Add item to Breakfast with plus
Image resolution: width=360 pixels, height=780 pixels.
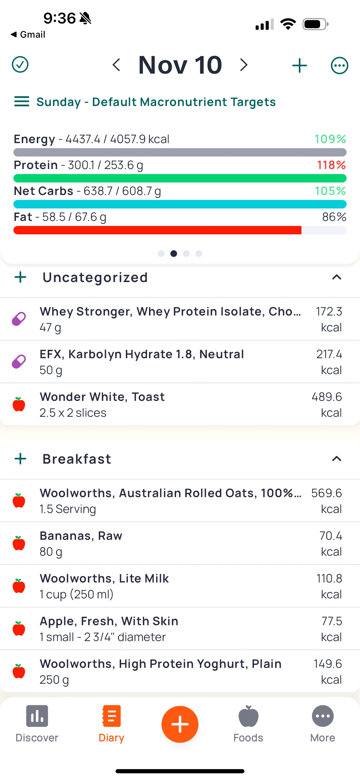coord(21,459)
